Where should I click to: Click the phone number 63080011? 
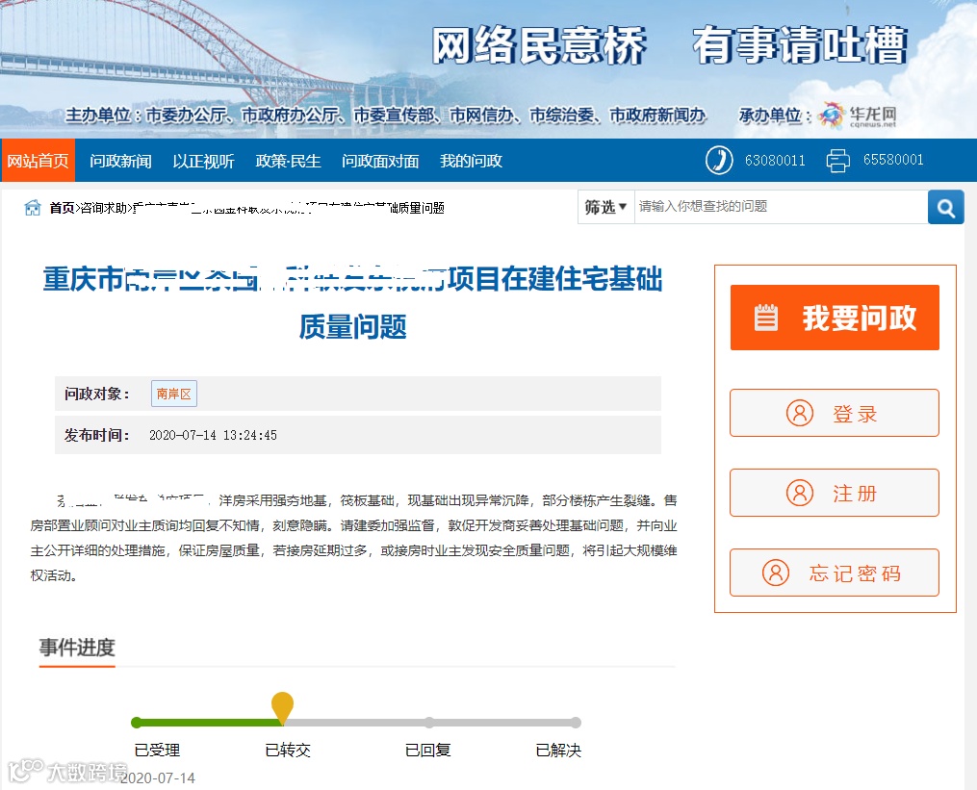(x=775, y=160)
